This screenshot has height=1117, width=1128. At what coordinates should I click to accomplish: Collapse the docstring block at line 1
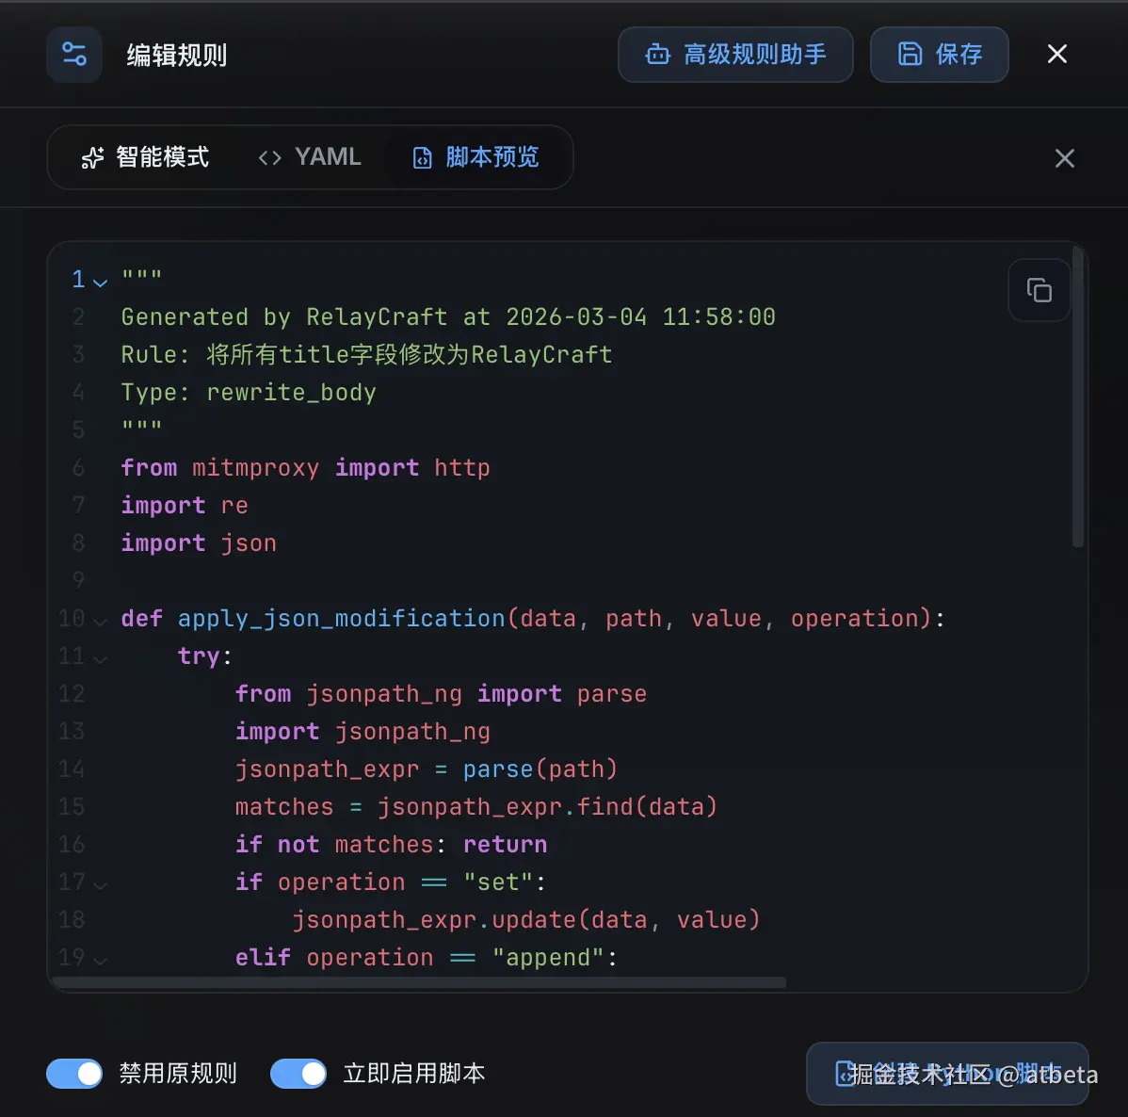click(102, 280)
